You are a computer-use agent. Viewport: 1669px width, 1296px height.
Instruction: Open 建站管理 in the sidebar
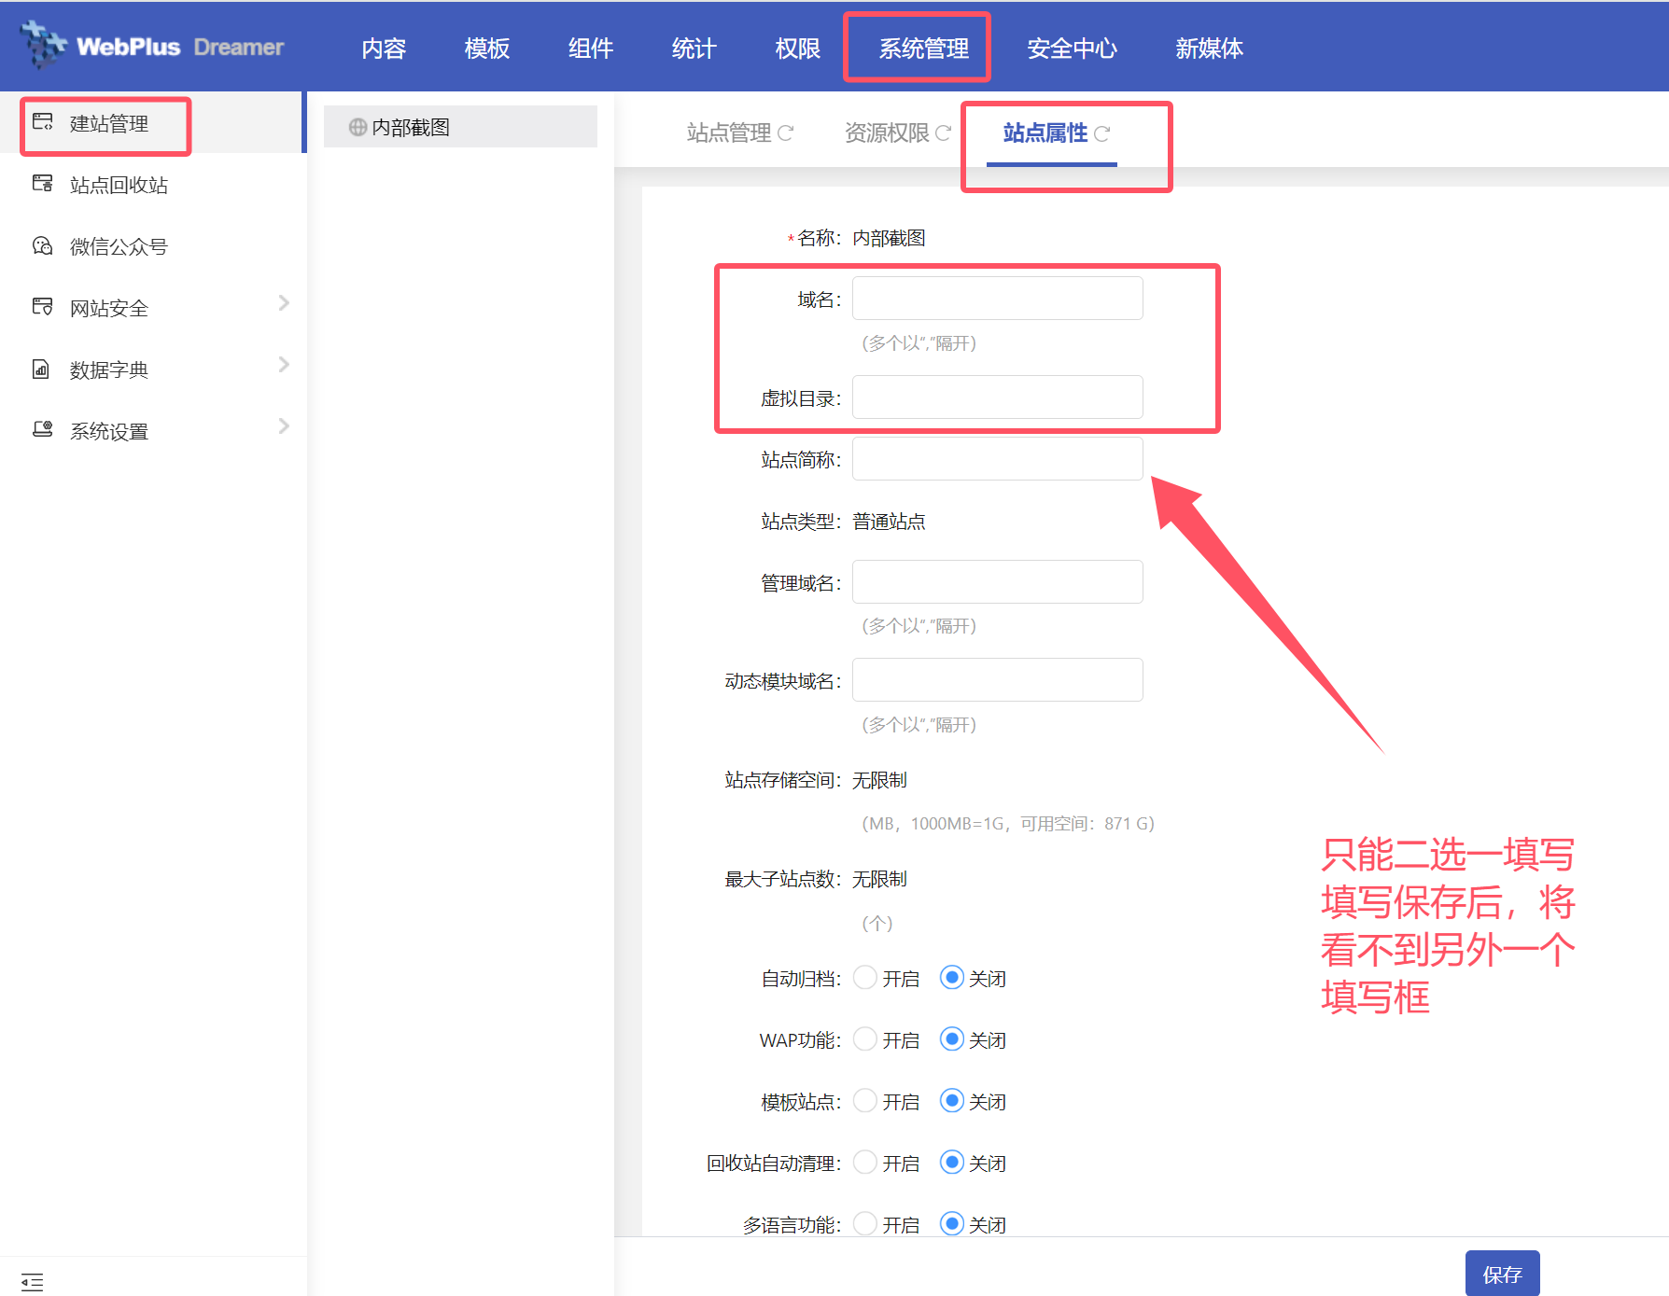pos(108,124)
